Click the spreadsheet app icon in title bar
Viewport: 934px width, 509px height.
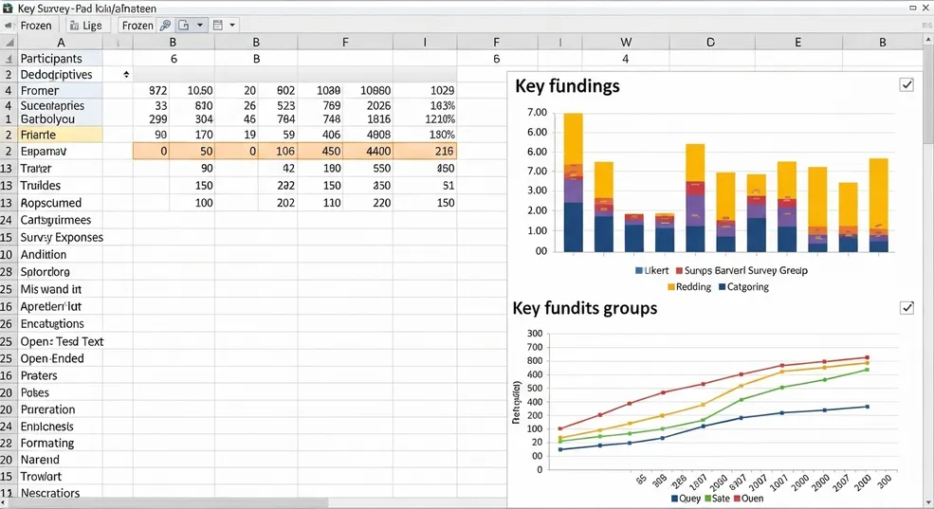pyautogui.click(x=8, y=8)
